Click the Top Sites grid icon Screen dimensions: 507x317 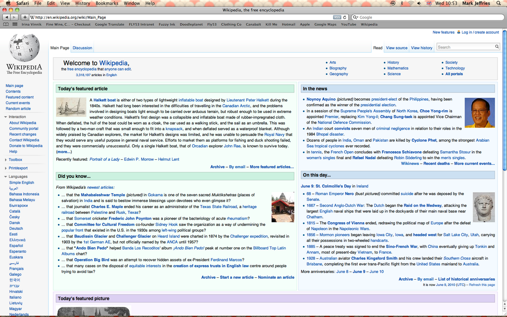pos(15,24)
